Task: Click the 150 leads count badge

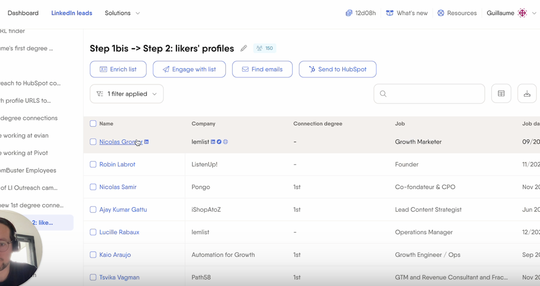Action: pos(265,48)
